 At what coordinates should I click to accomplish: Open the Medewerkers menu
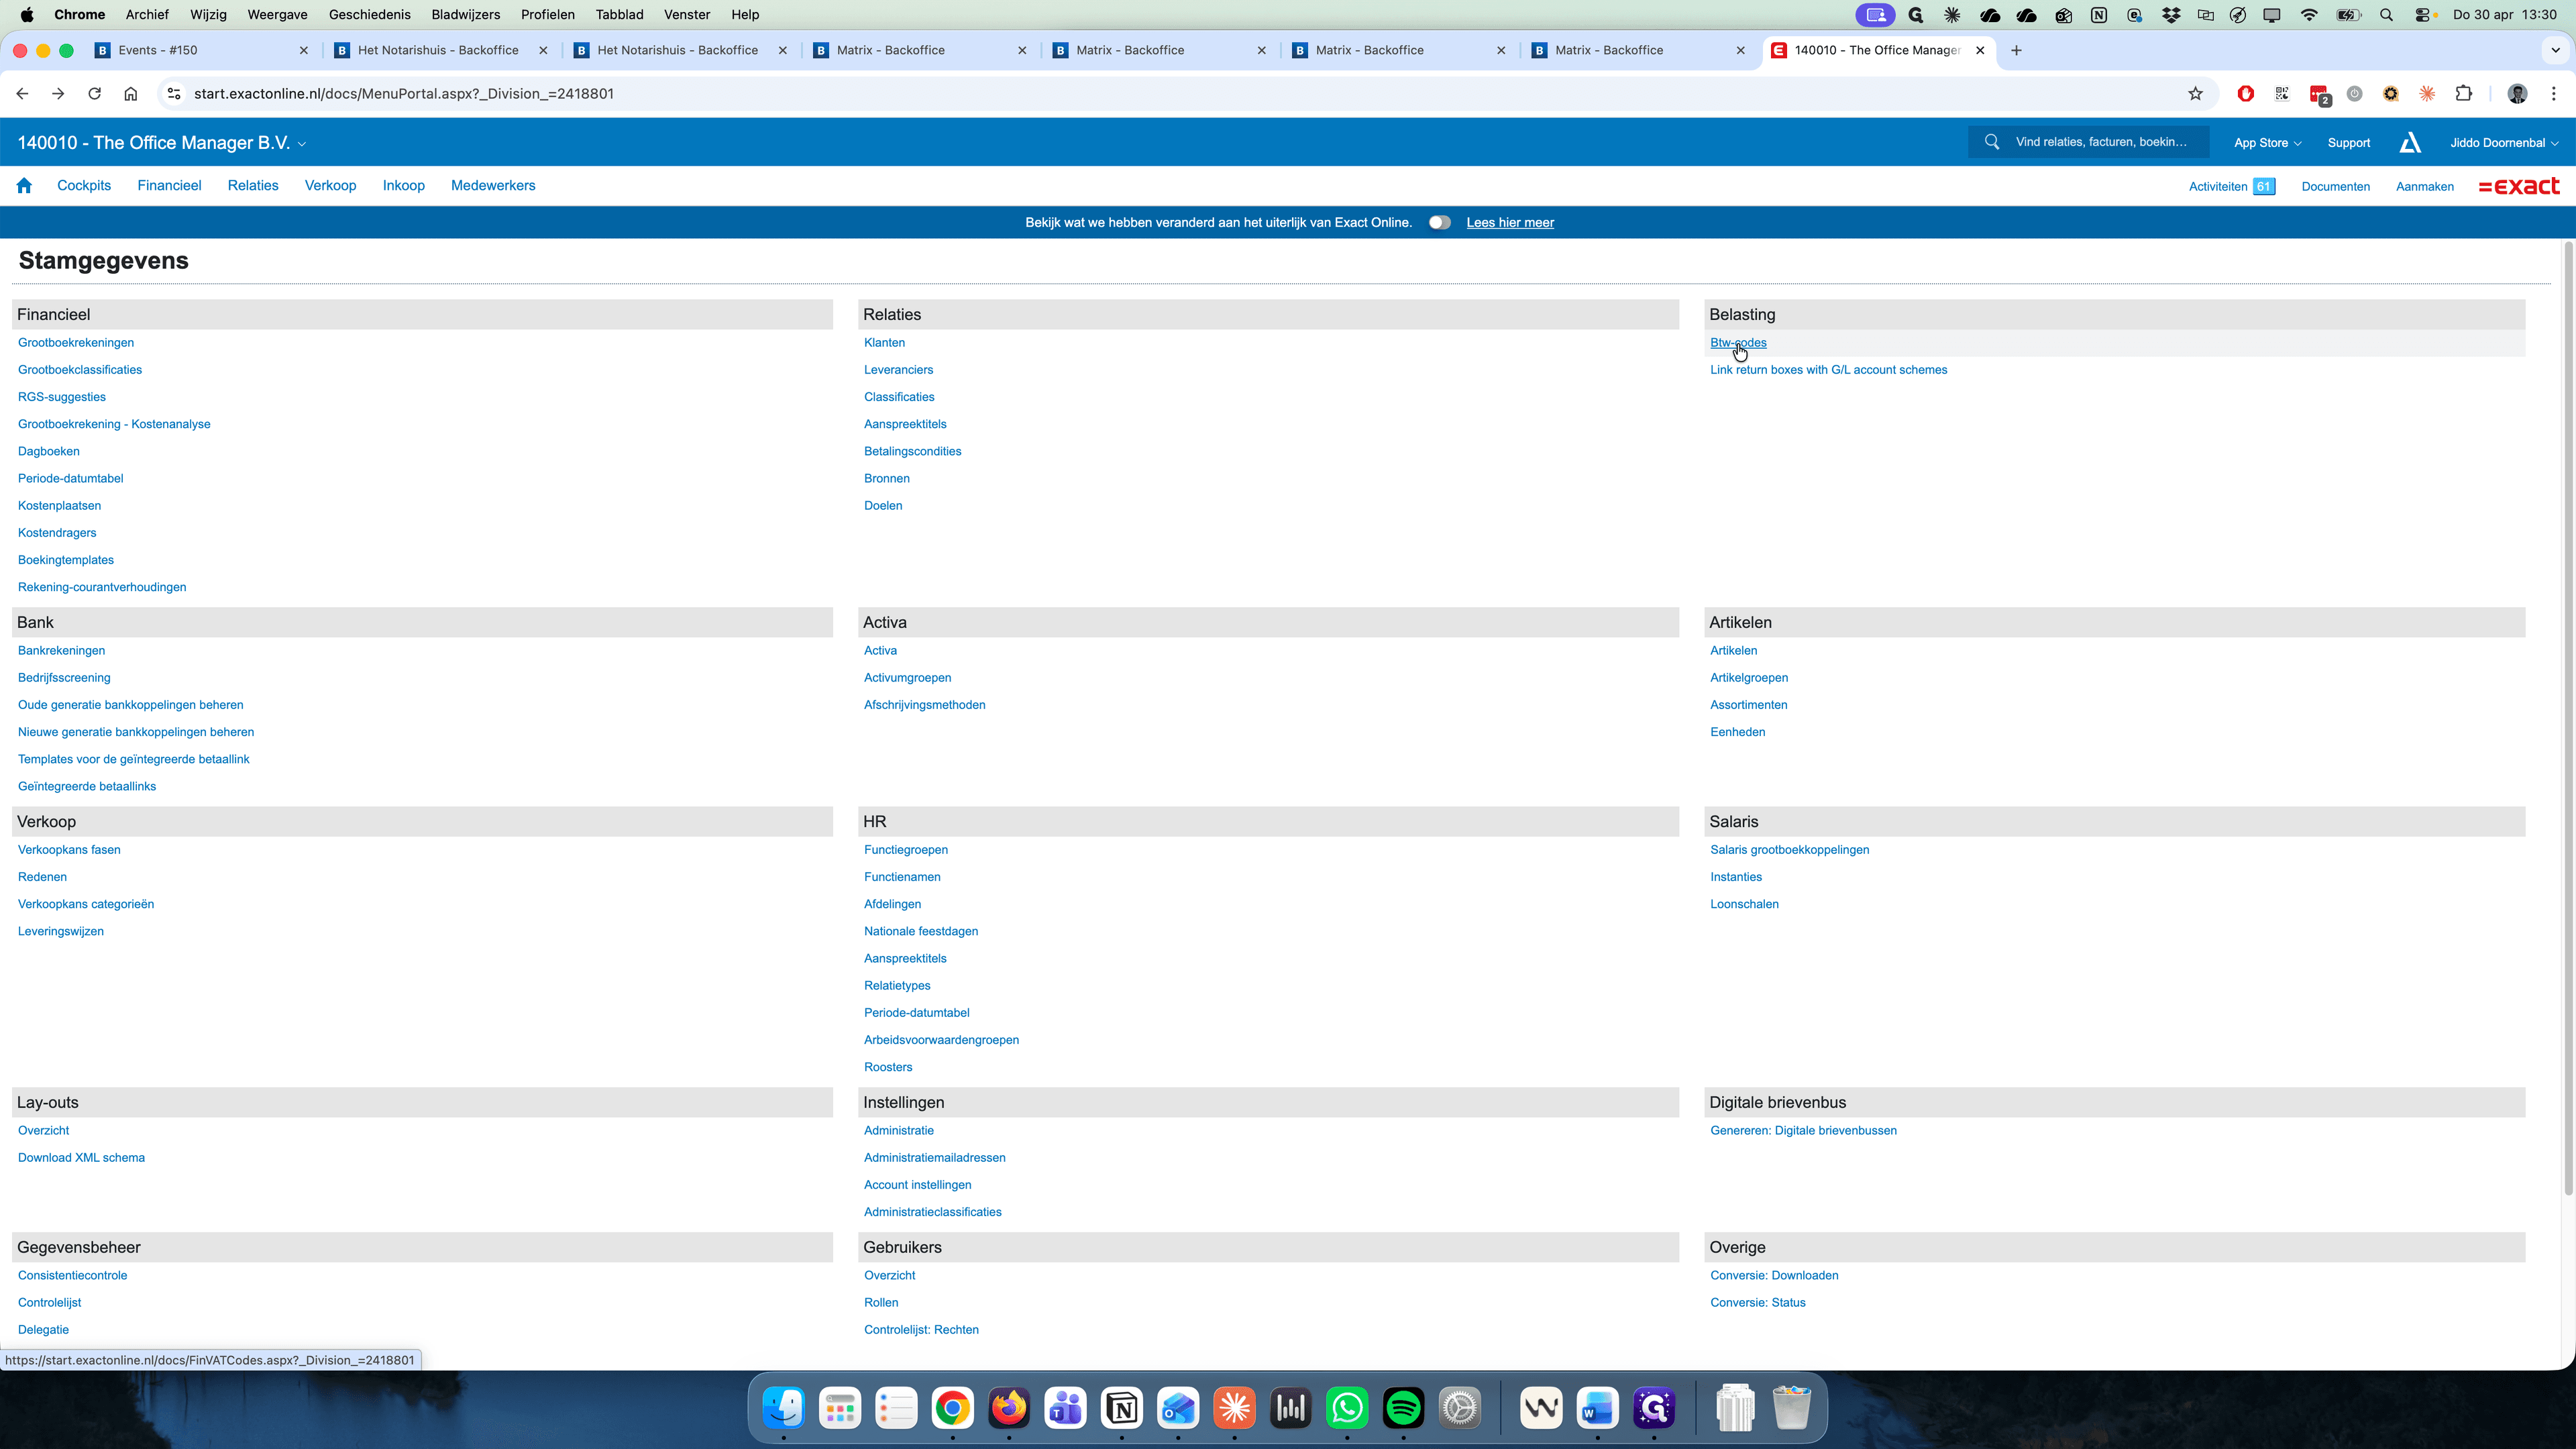493,186
